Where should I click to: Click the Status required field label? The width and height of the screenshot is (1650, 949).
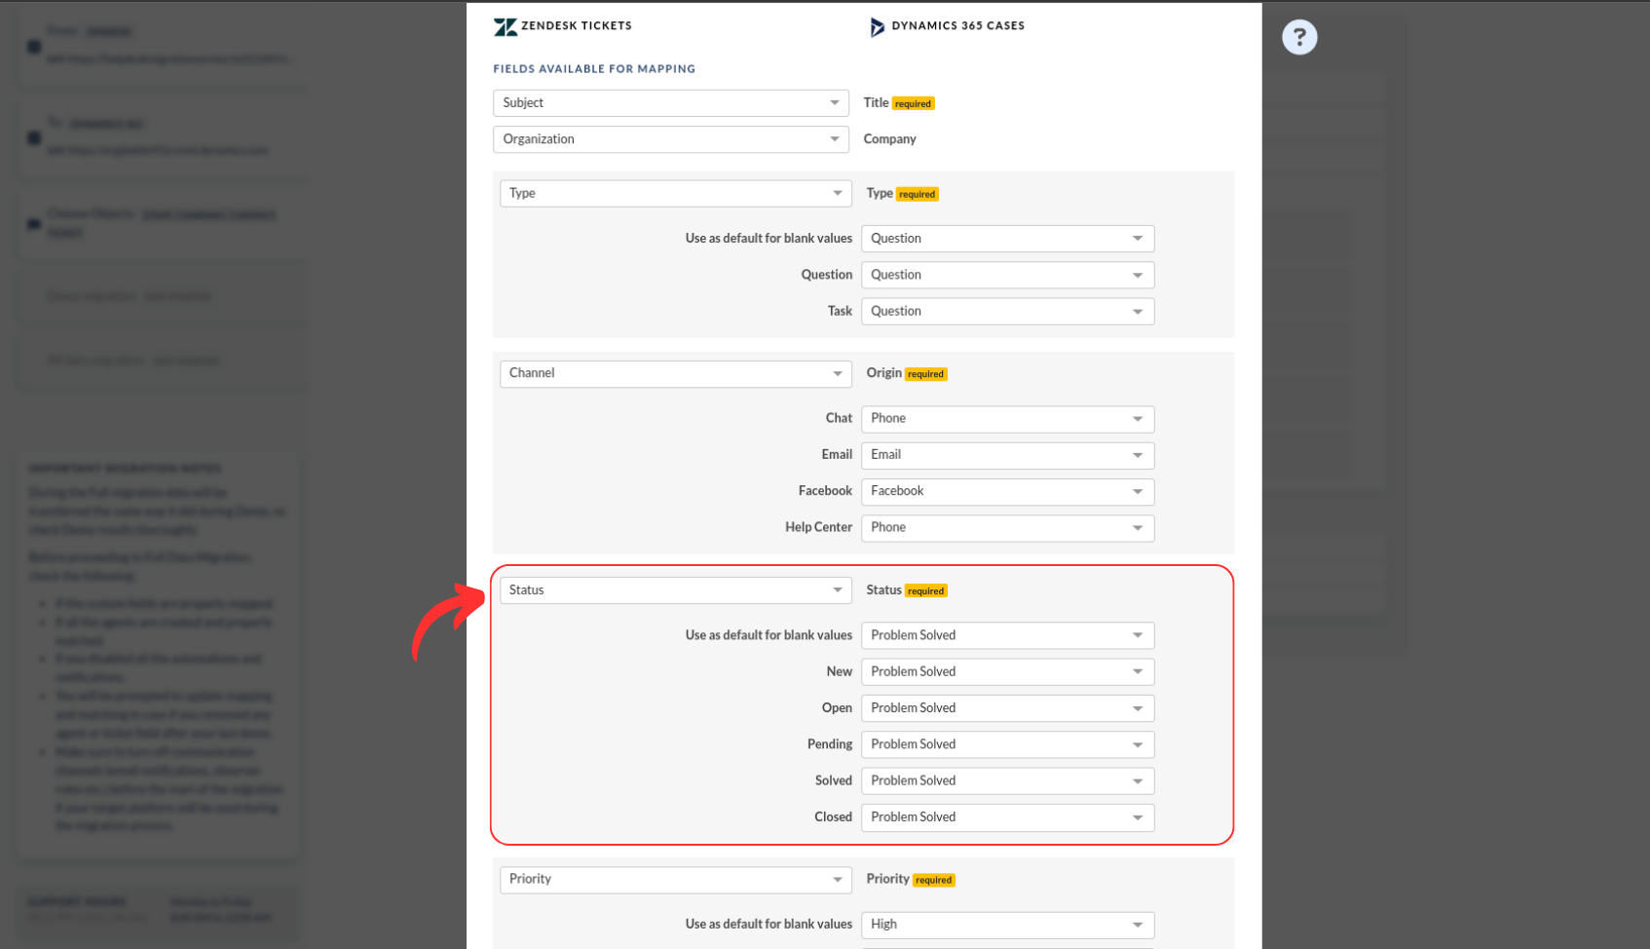point(906,590)
